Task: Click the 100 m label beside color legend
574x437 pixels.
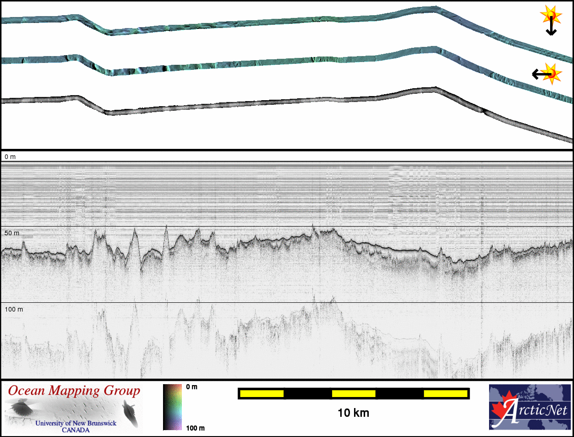Action: (x=195, y=428)
